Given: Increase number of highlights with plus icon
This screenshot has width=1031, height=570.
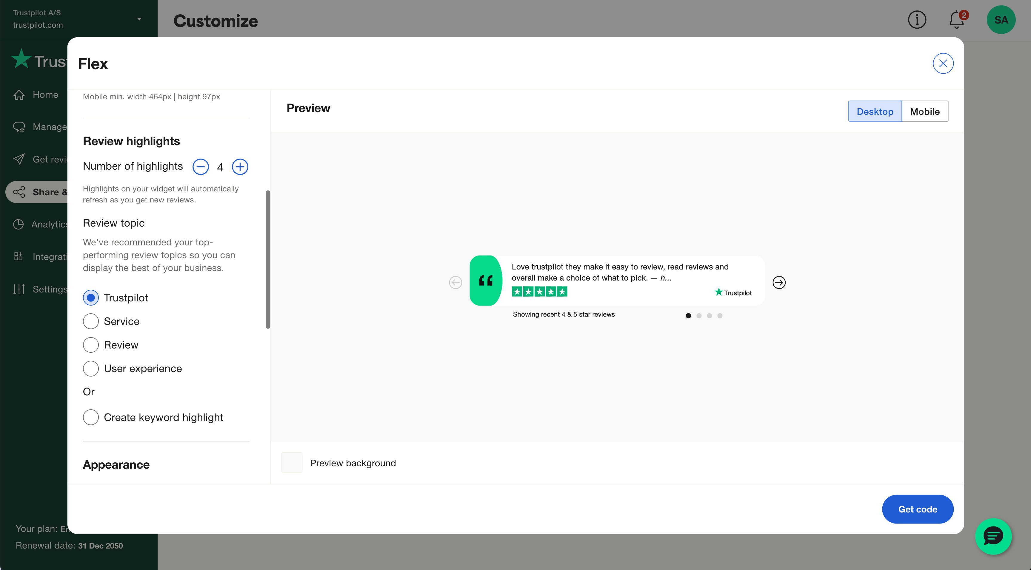Looking at the screenshot, I should click(240, 167).
